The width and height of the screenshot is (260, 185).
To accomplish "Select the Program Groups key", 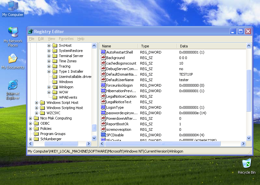I will pyautogui.click(x=53, y=134).
